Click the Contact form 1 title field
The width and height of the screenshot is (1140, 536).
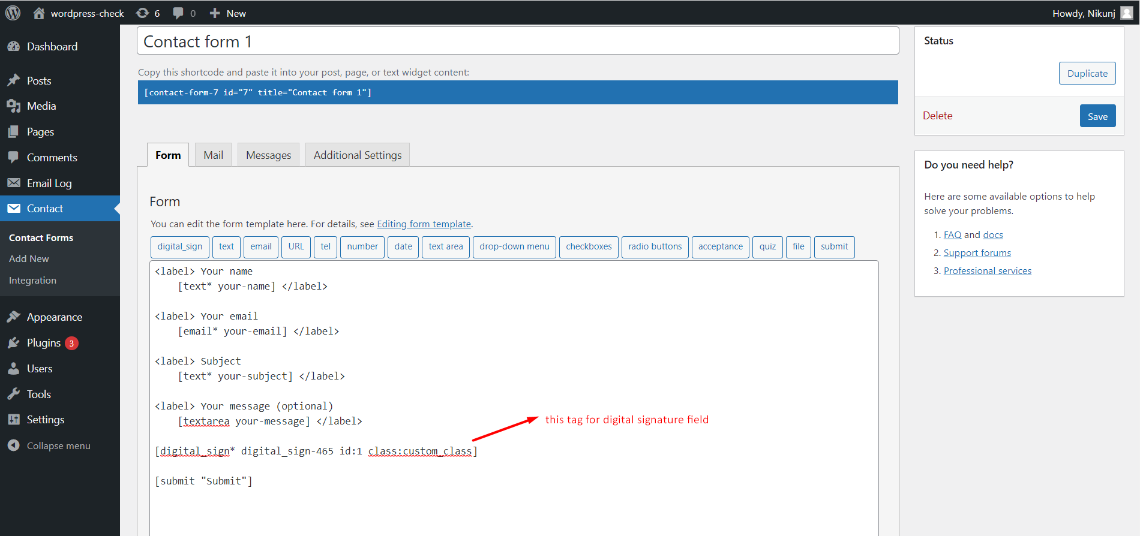tap(518, 41)
